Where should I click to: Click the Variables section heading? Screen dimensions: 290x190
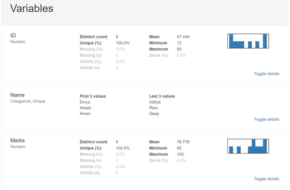point(32,9)
